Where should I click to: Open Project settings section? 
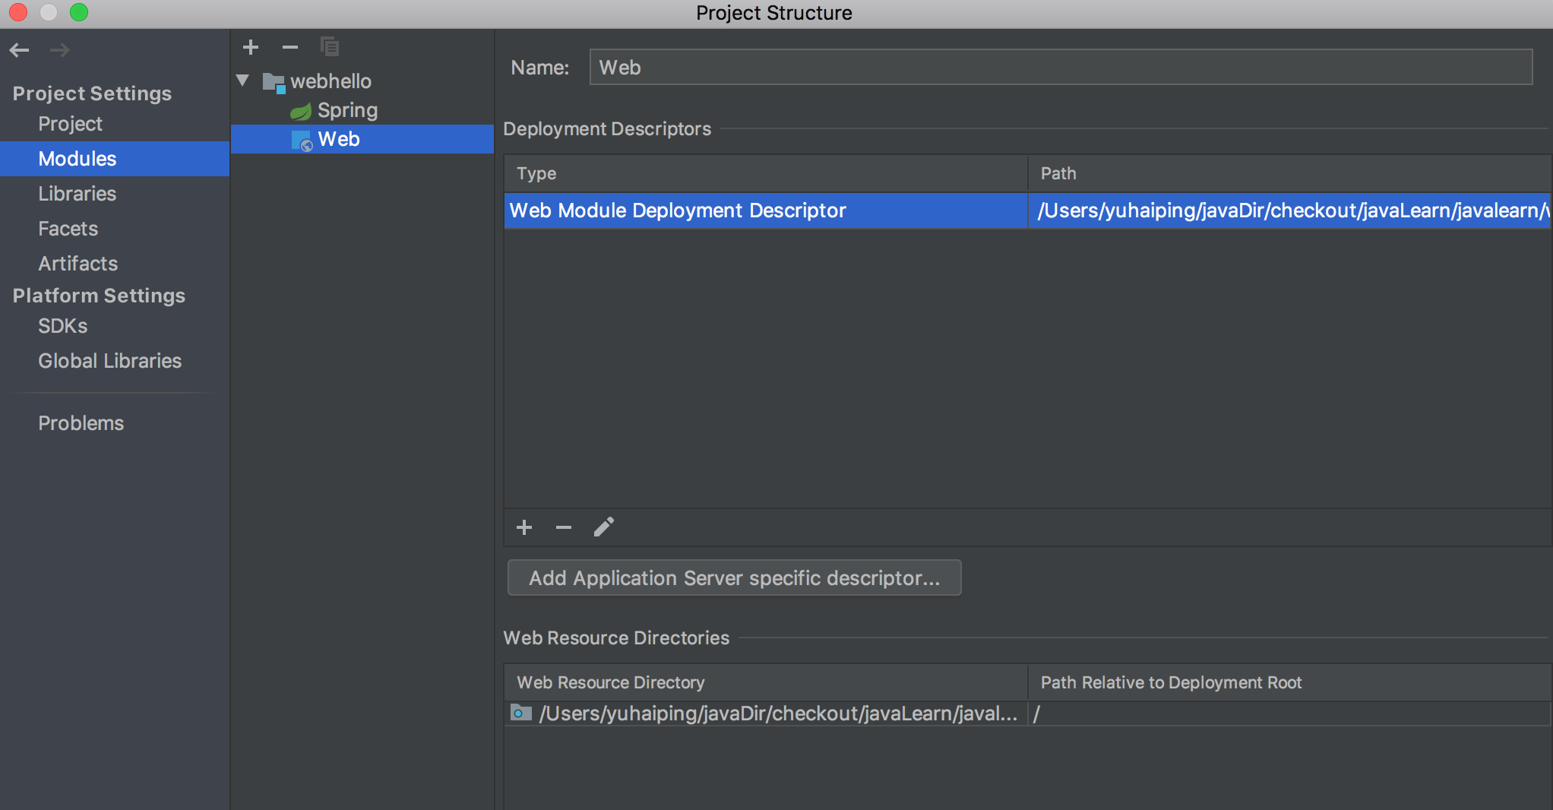pos(70,124)
